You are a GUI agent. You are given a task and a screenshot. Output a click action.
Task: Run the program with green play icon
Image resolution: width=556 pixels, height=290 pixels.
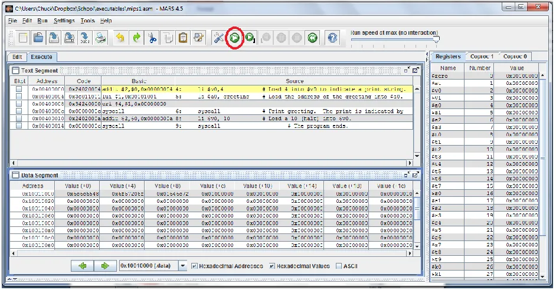coord(234,38)
